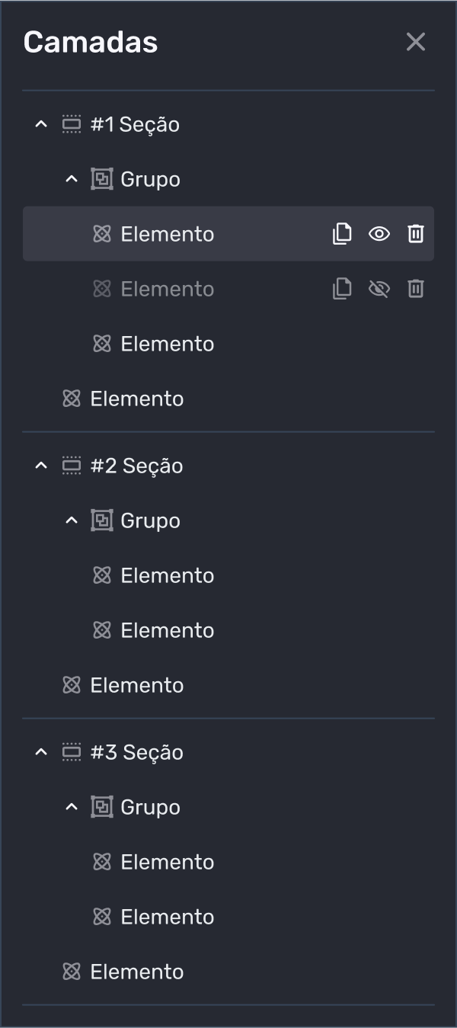Collapse the Grupo under #2 Seção
Image resolution: width=457 pixels, height=1028 pixels.
click(72, 520)
